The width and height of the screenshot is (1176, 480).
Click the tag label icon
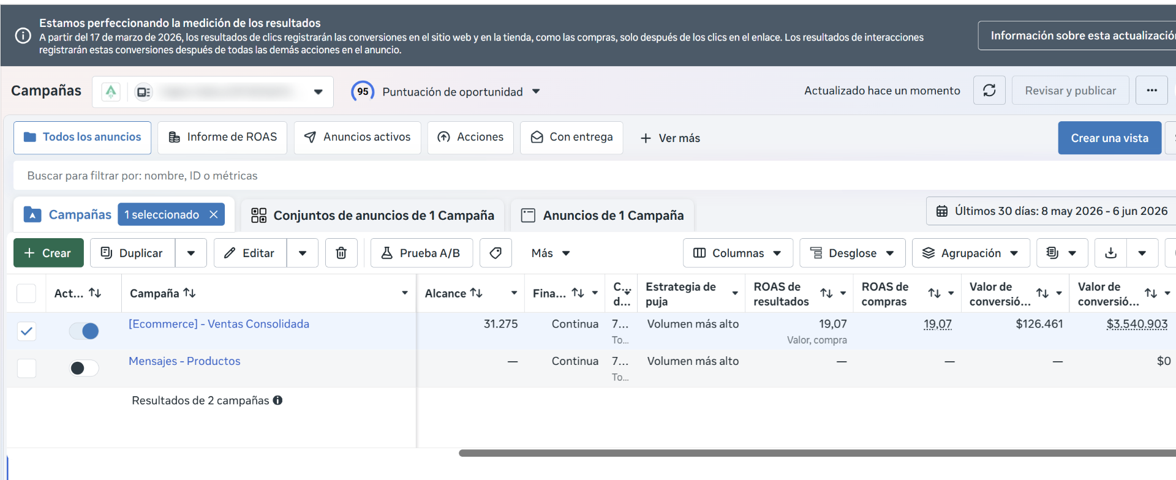pos(496,253)
